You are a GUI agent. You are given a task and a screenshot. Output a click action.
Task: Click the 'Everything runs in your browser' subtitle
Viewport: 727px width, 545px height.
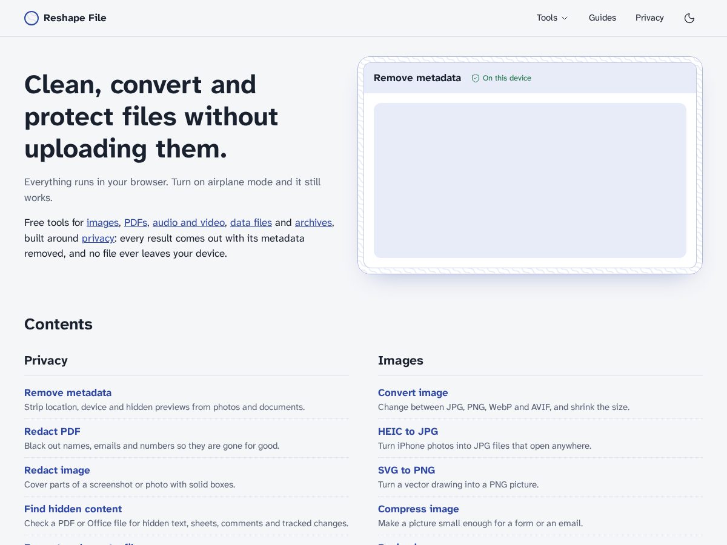[173, 190]
